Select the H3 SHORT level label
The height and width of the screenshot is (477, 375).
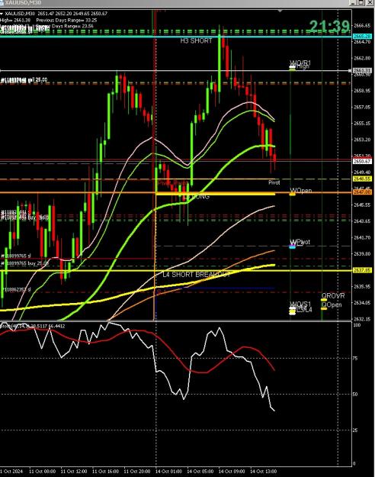click(196, 40)
